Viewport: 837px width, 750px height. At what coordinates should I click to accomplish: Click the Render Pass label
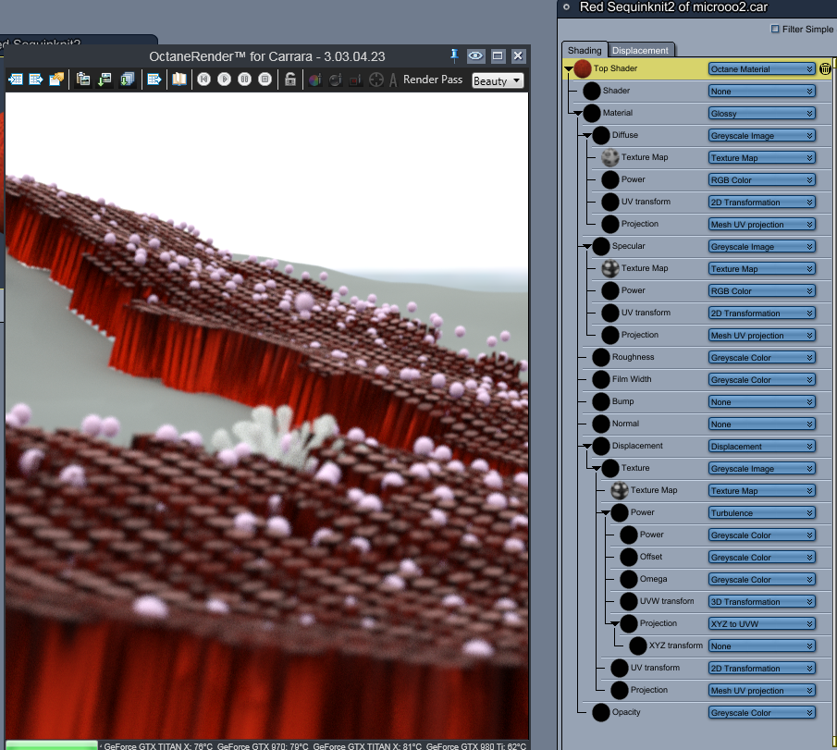(x=433, y=80)
